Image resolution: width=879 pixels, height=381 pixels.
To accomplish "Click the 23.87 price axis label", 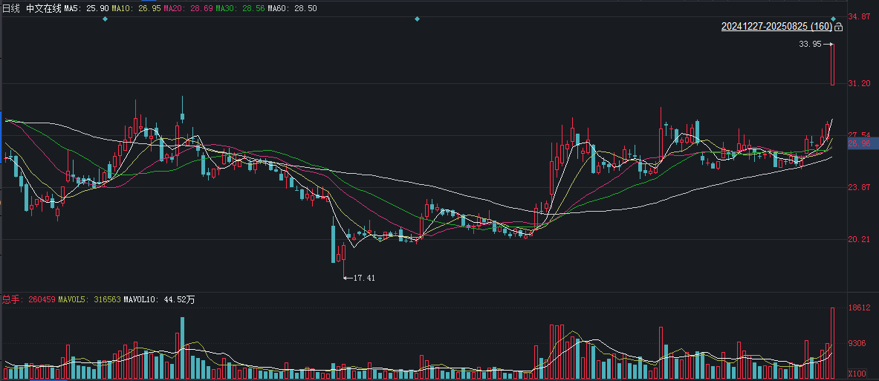I will (859, 187).
